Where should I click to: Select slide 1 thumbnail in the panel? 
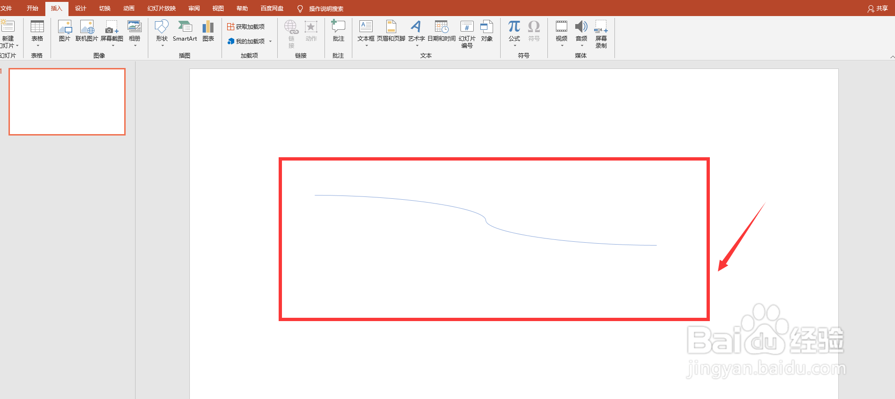(x=67, y=102)
